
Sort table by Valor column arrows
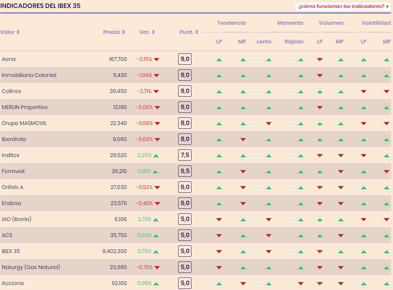click(18, 32)
